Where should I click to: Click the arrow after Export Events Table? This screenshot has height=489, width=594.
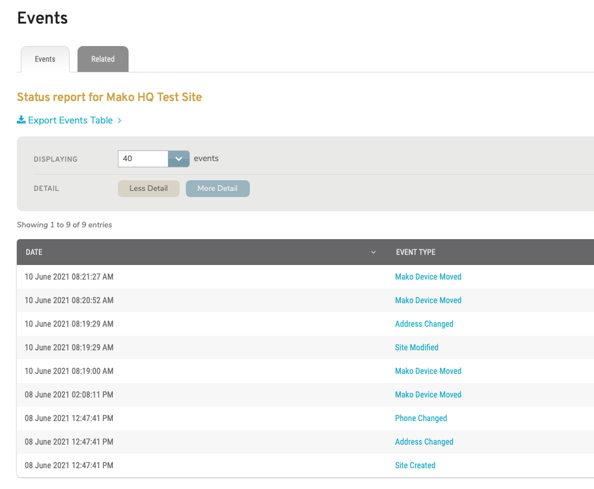(x=119, y=120)
